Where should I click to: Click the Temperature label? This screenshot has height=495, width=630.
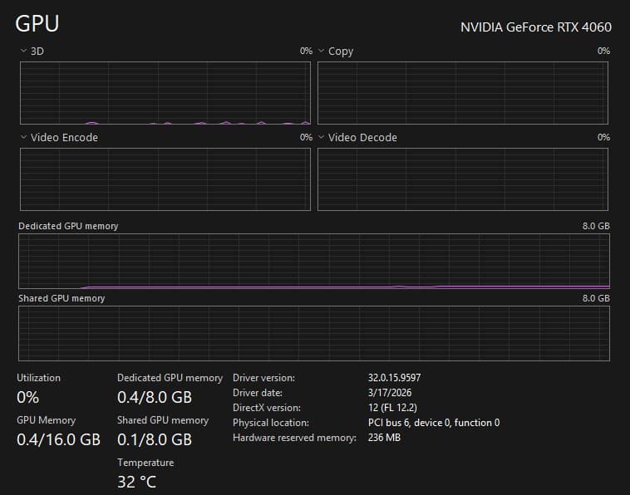coord(145,463)
